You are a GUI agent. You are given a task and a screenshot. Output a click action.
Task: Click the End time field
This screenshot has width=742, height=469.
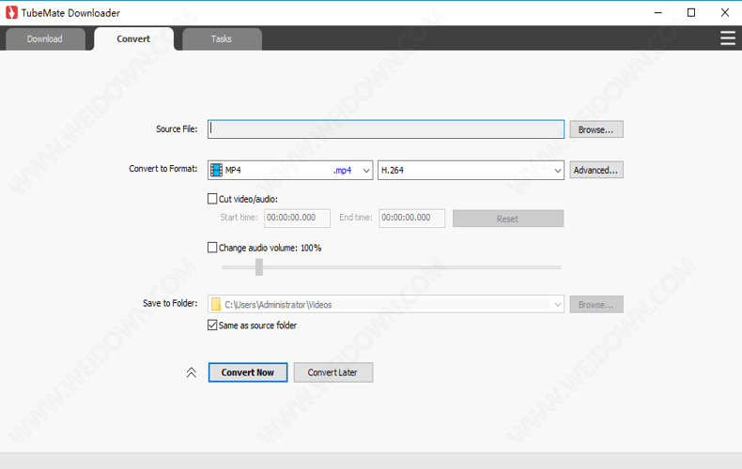[411, 218]
